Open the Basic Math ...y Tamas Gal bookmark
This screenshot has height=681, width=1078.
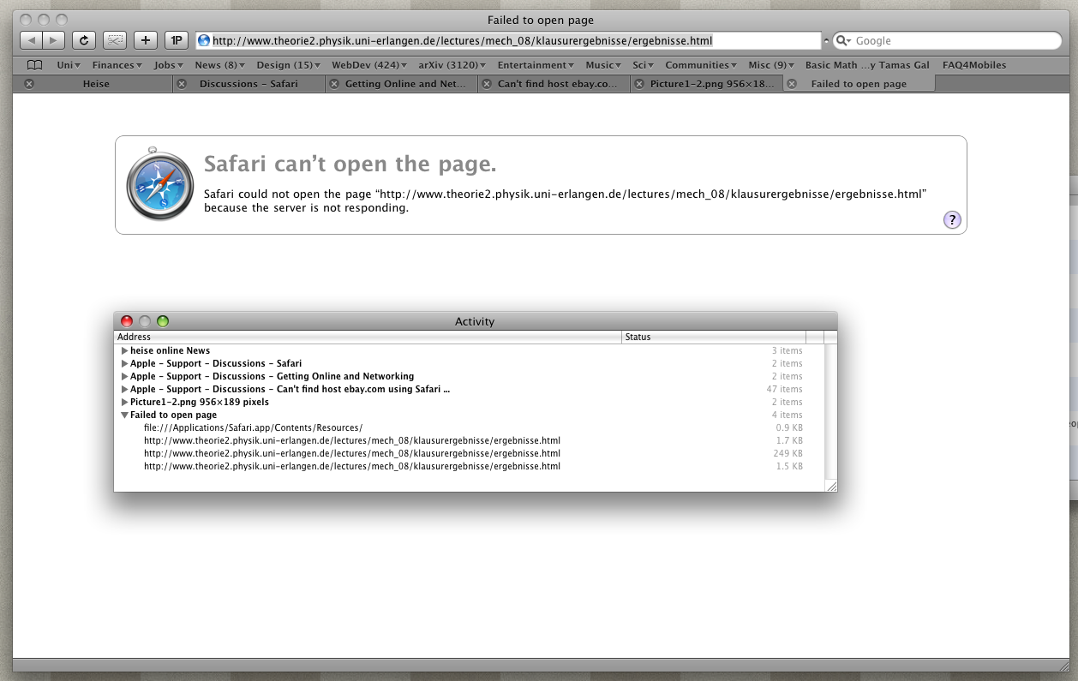pyautogui.click(x=867, y=65)
